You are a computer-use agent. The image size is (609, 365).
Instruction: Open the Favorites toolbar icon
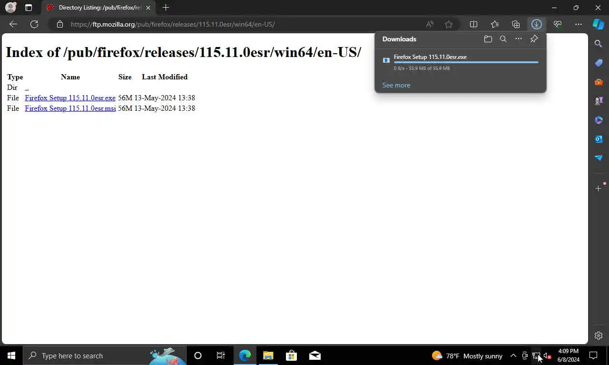495,24
